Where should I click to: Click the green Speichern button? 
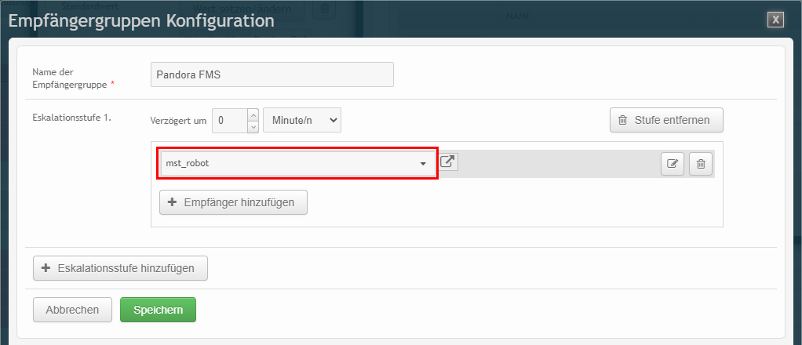point(158,310)
